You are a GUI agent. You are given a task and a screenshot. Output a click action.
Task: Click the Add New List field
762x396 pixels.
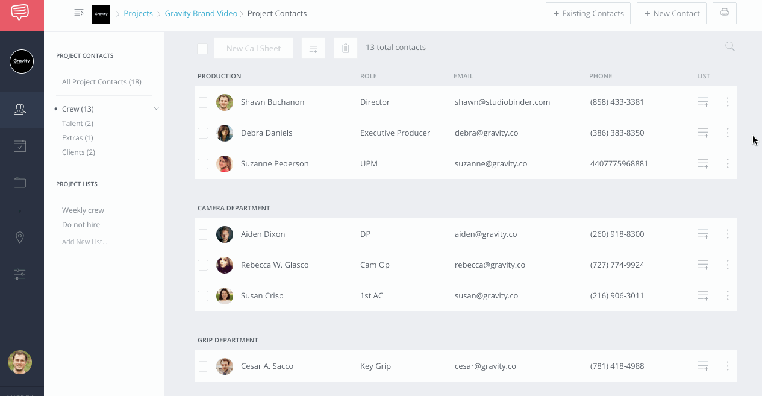point(85,242)
